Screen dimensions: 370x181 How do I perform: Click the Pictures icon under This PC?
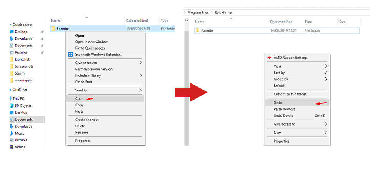(12, 140)
